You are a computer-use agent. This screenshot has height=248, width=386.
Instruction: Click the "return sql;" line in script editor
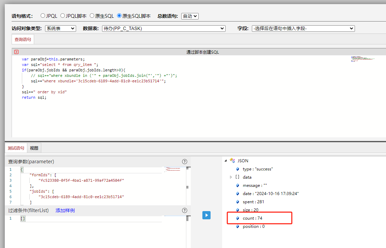point(34,97)
